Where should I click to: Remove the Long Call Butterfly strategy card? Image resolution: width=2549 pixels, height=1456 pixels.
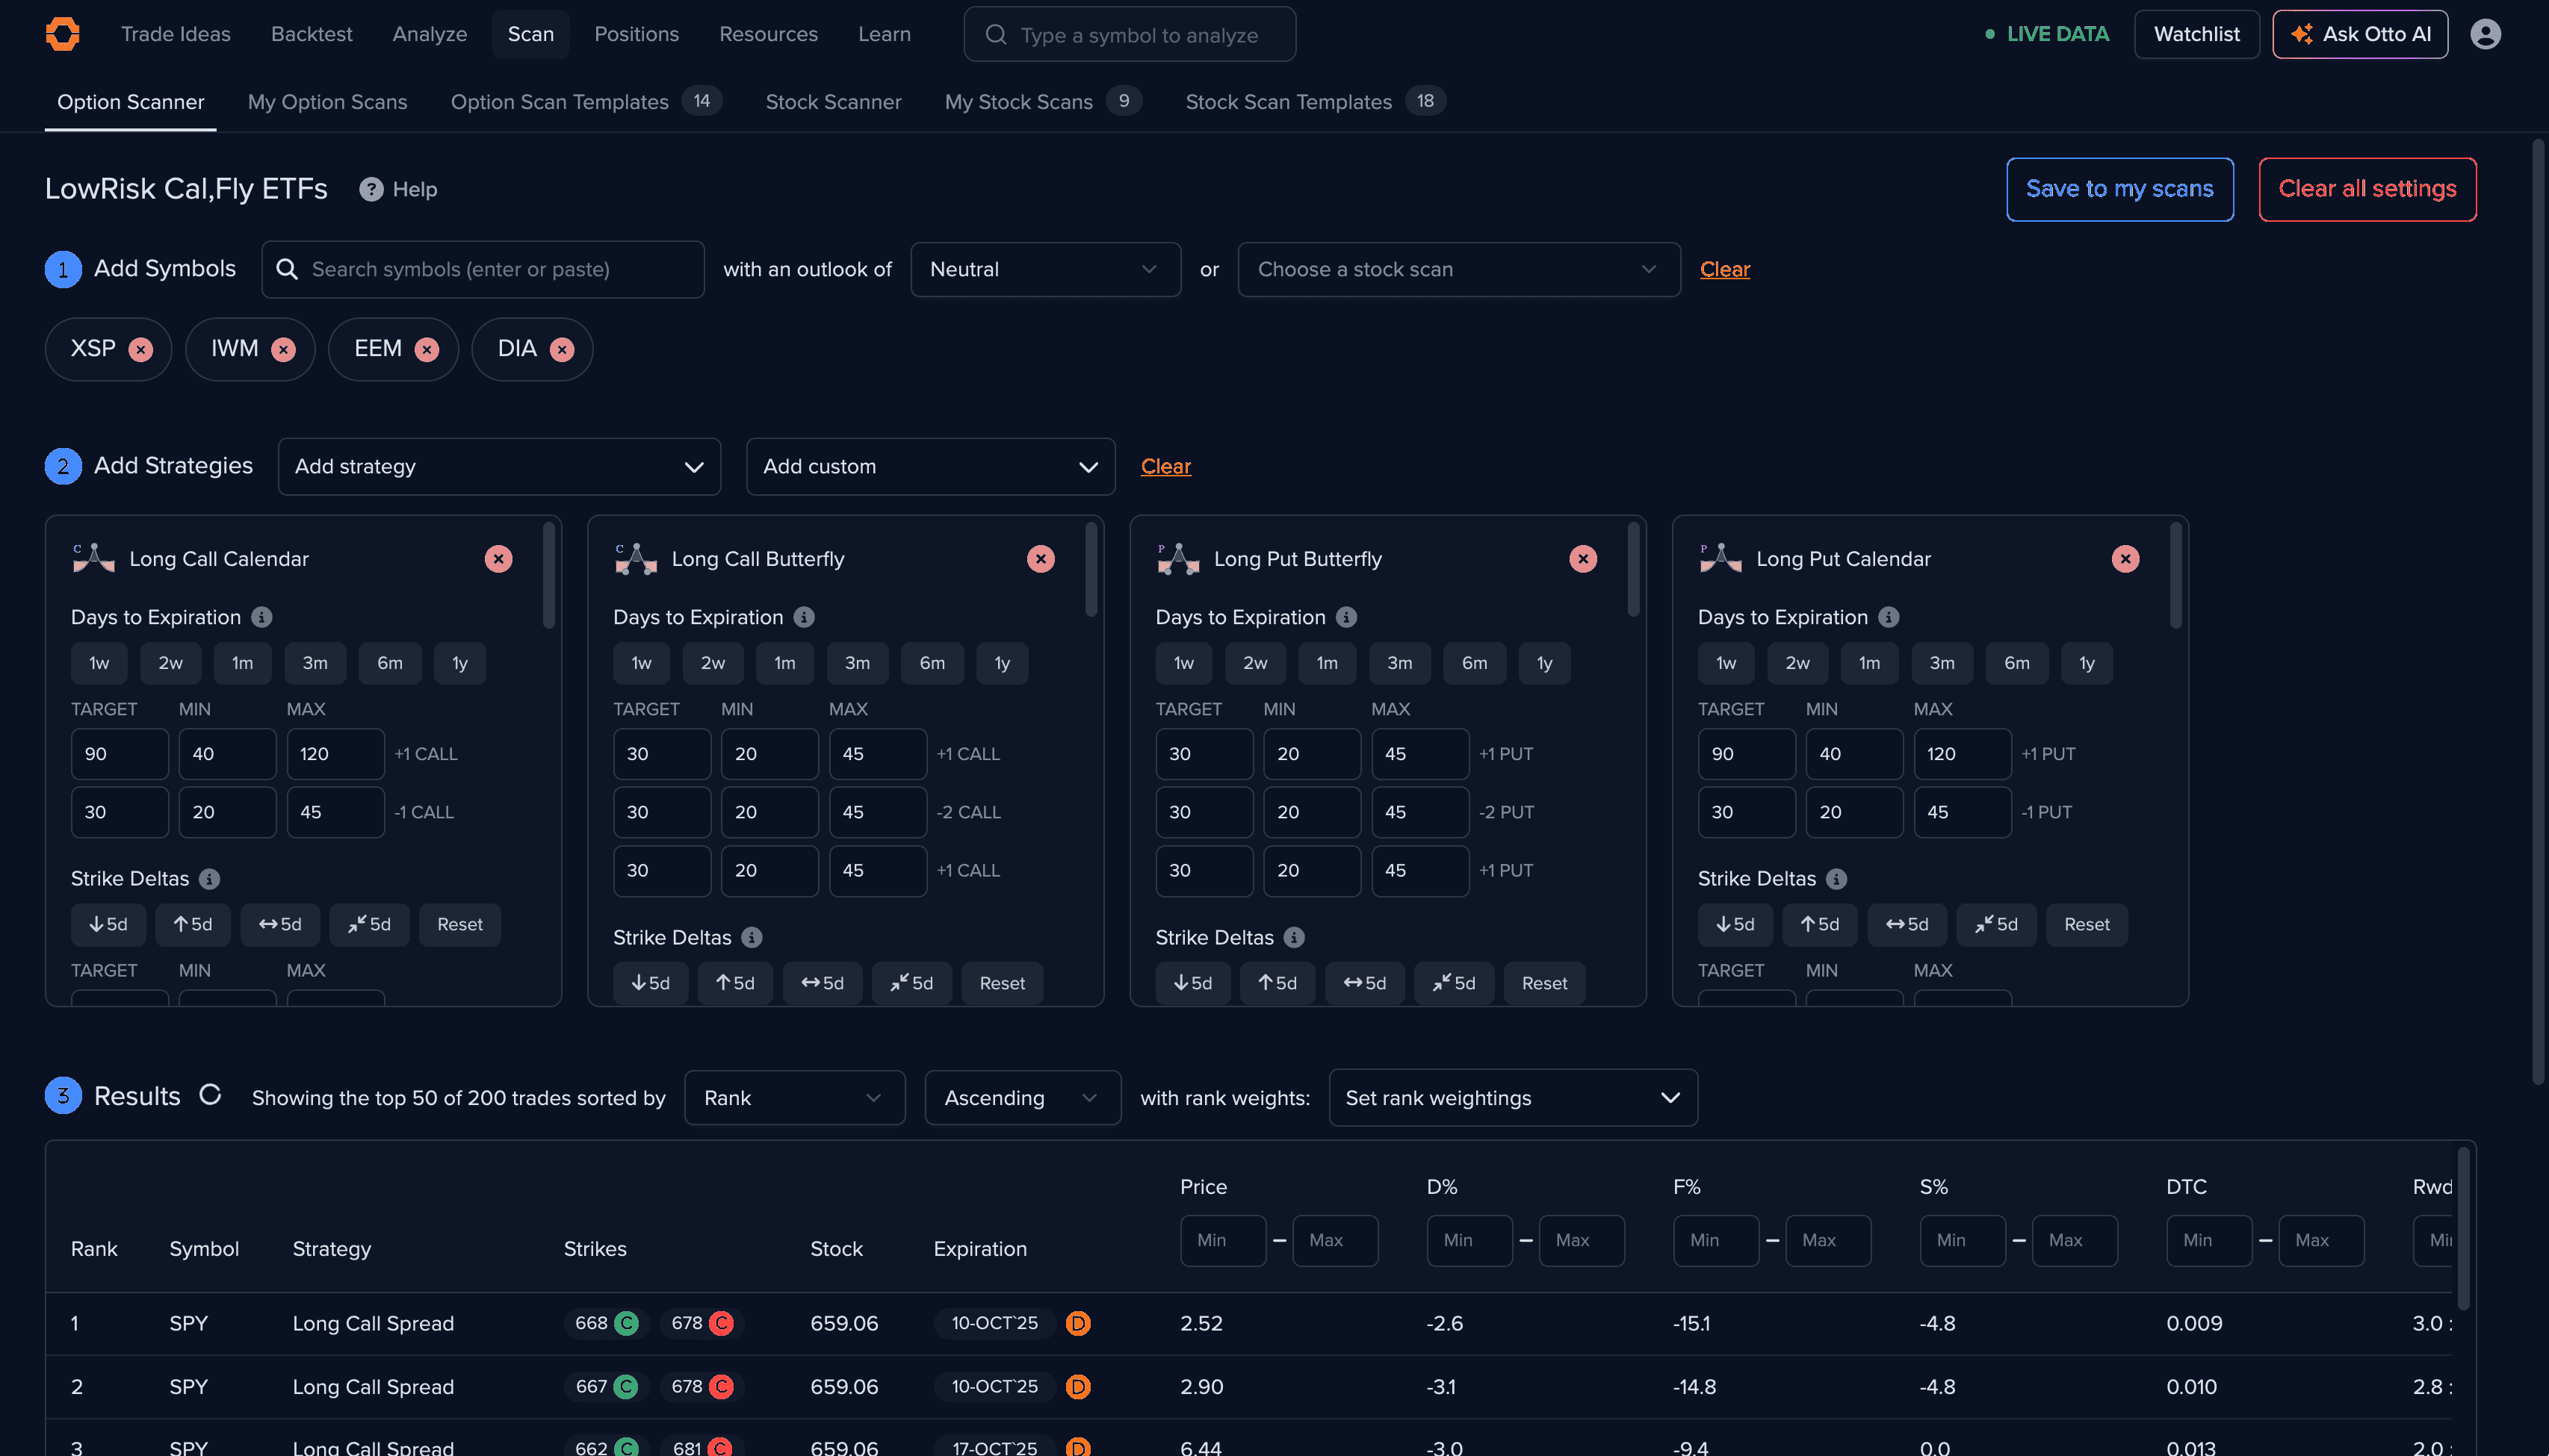point(1041,559)
